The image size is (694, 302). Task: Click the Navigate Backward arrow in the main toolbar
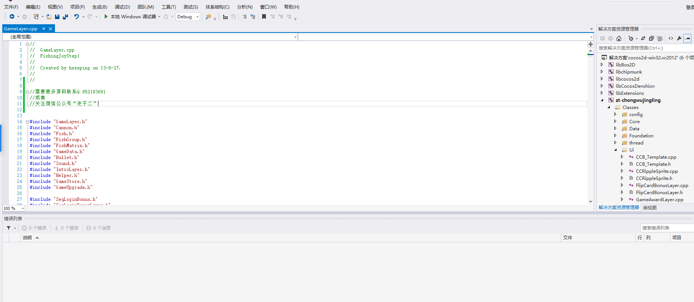(12, 16)
